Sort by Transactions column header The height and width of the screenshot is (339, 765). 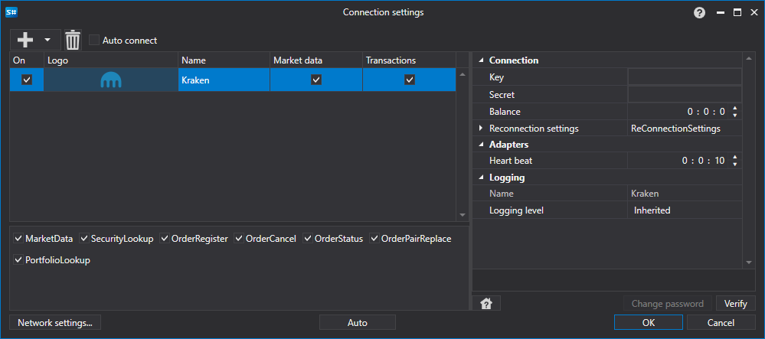(x=410, y=60)
